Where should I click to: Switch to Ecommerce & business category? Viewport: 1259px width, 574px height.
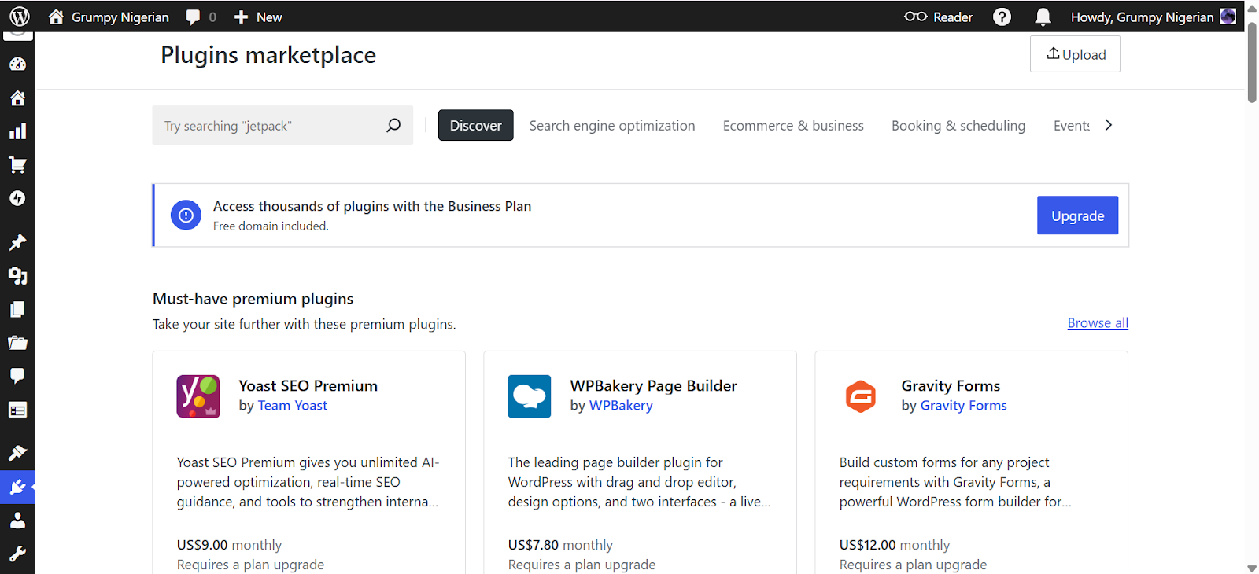point(793,126)
